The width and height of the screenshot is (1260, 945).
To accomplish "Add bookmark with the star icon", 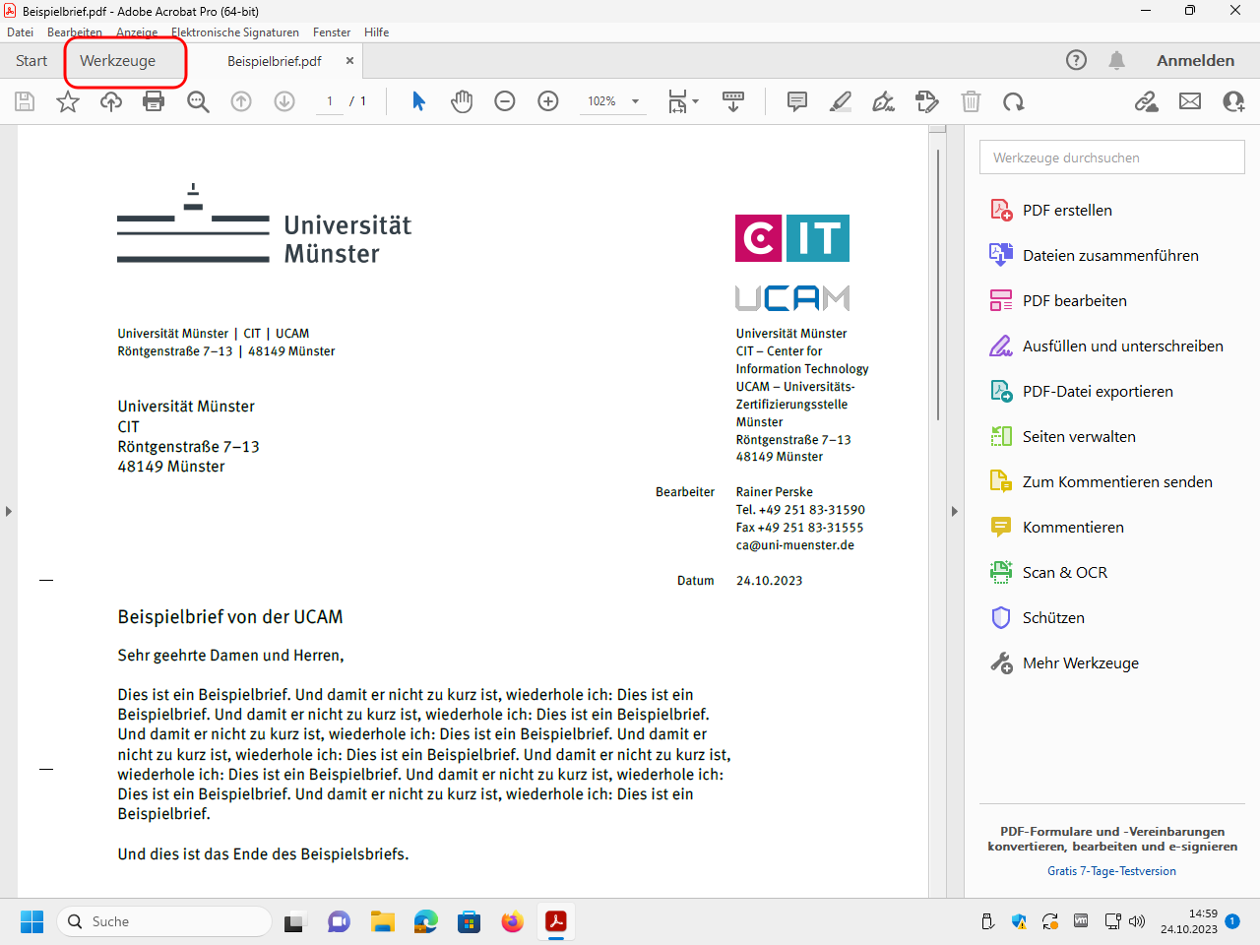I will pos(68,101).
